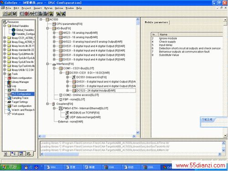Collapse the Tools folder in Resources
228x171 pixels.
pos(5,74)
